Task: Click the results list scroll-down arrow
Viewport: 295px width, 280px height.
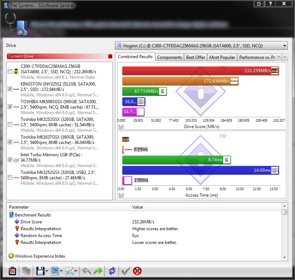Action: (x=285, y=258)
